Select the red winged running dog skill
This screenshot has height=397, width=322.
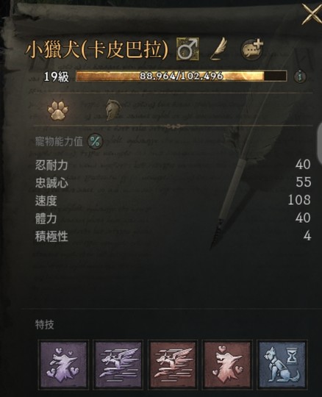[x=173, y=365]
